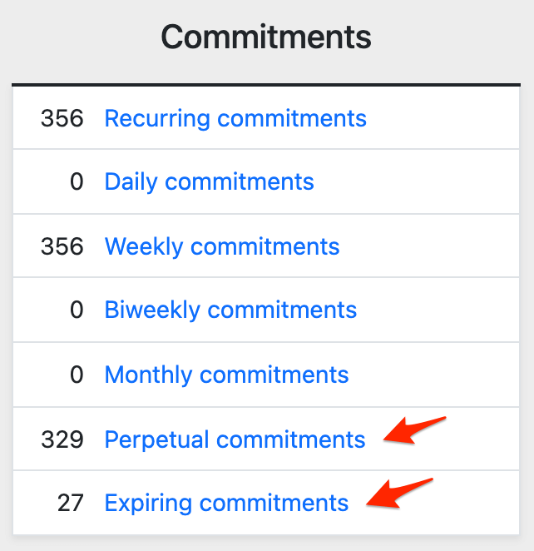Click the 329 count for Perpetual commitments

(x=62, y=439)
